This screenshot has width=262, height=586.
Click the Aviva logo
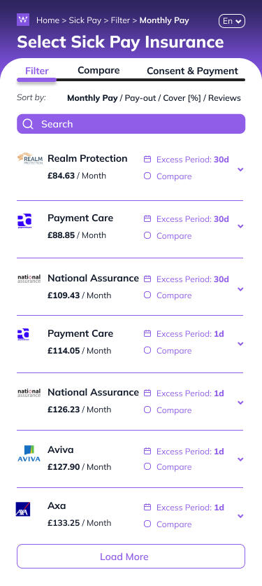click(x=29, y=454)
